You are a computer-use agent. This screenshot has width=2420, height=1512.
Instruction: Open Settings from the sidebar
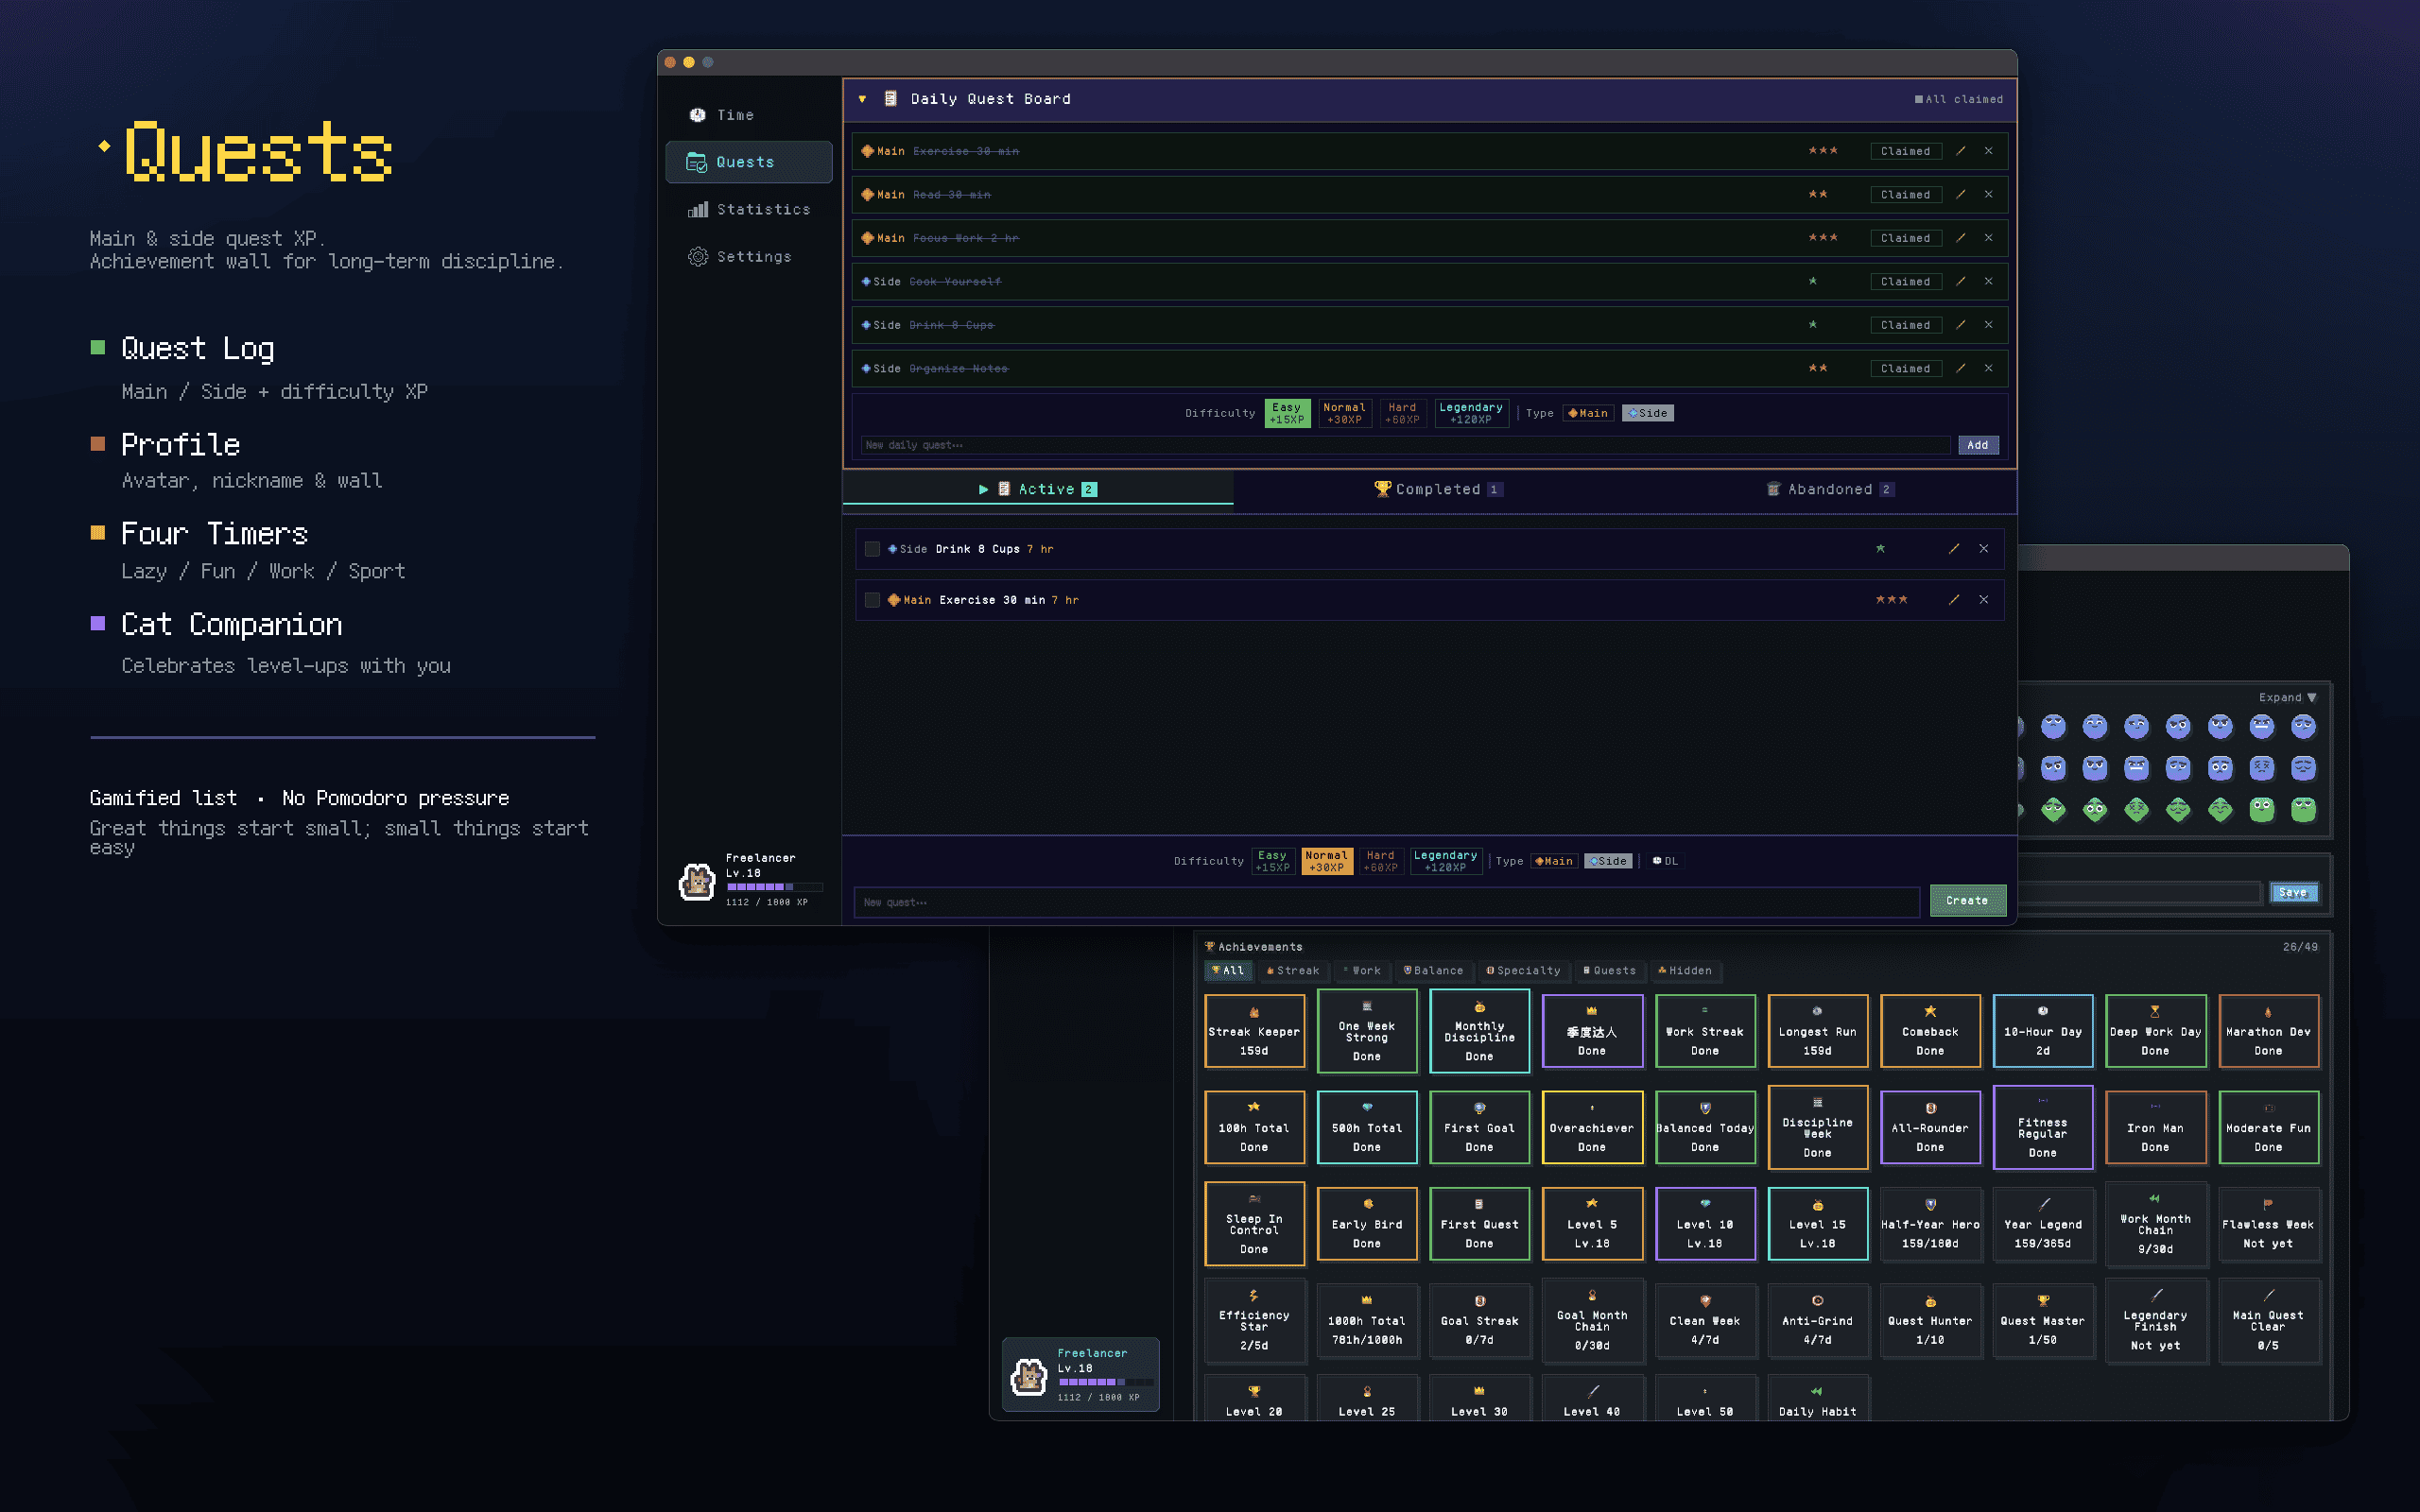pos(748,257)
